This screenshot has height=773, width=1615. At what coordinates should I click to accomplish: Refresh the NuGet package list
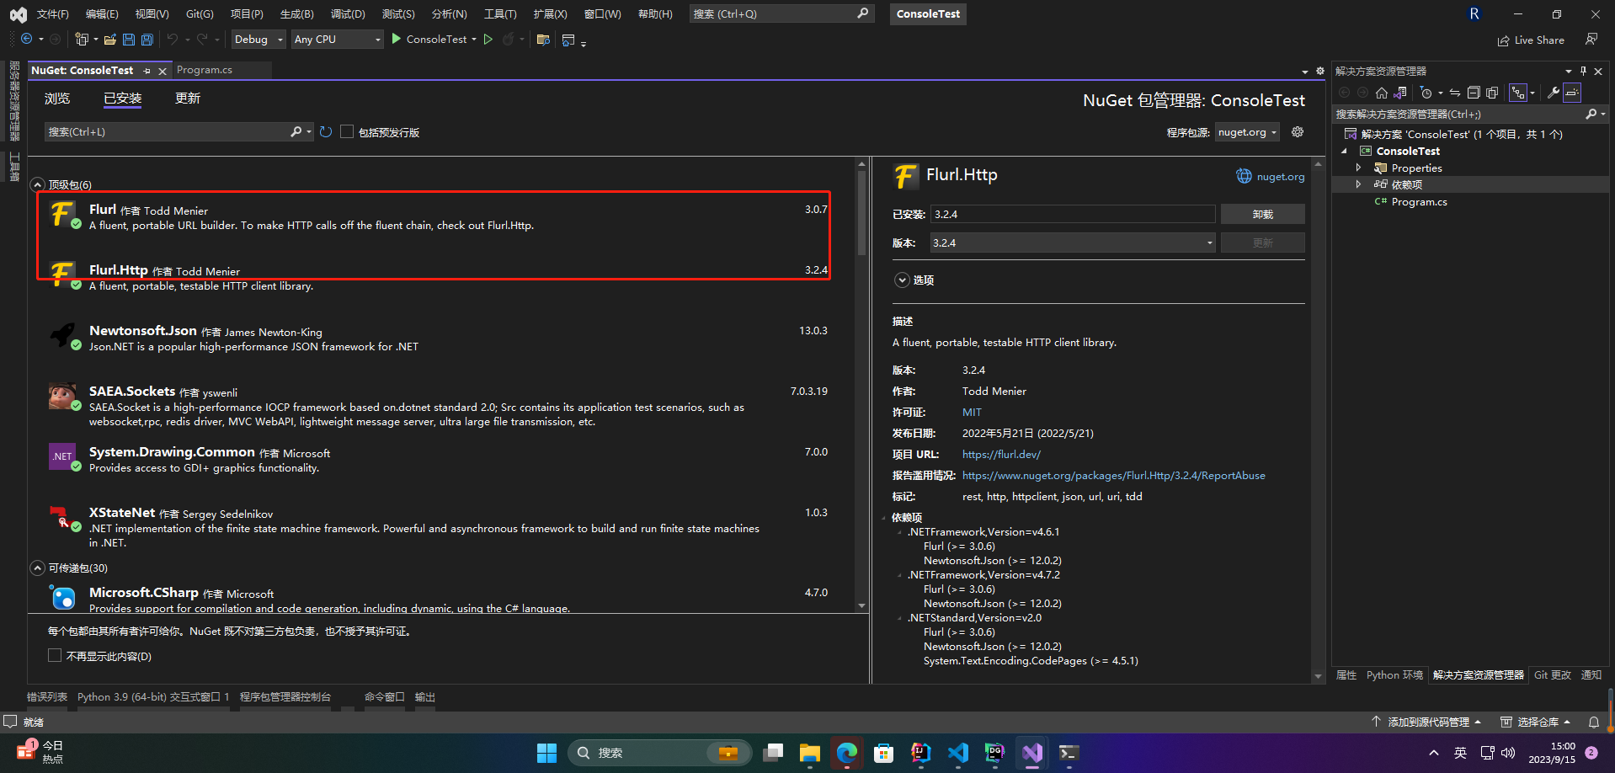pyautogui.click(x=326, y=131)
